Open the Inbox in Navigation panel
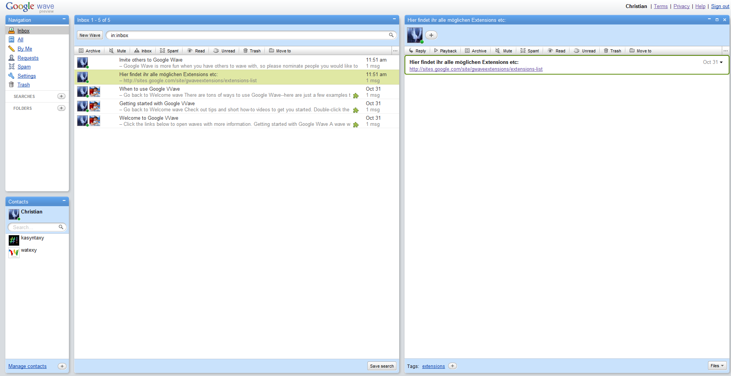Screen dimensions: 731x376 coord(23,31)
